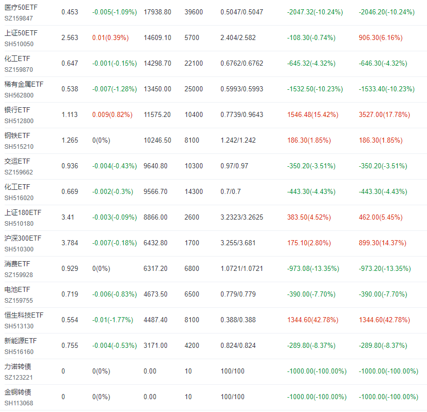Click the change value 0.01(0.39%)
Screen dimensions: 427x412
[110, 37]
